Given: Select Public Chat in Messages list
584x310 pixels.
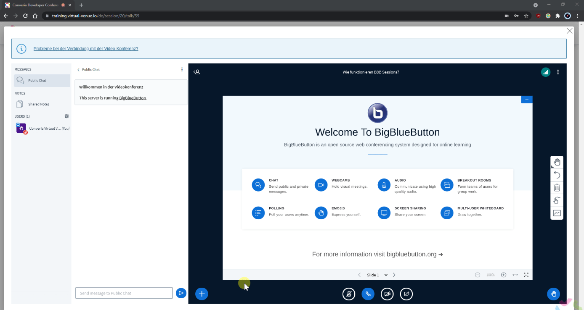Looking at the screenshot, I should (42, 81).
